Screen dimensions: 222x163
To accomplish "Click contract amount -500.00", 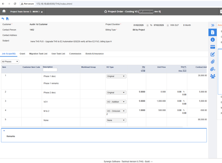I will 203,110.
